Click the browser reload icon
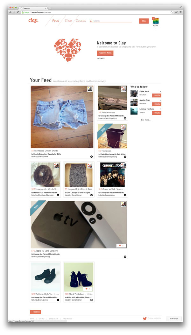Image resolution: width=191 pixels, height=335 pixels. (x=18, y=12)
